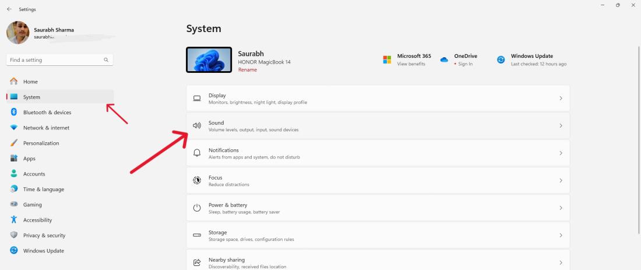641x270 pixels.
Task: Open the Notifications label text
Action: [x=224, y=150]
